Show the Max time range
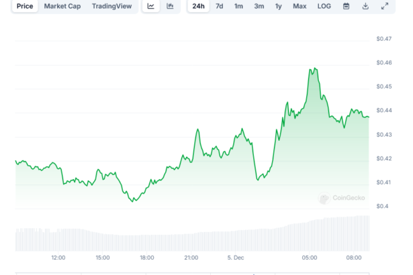The width and height of the screenshot is (413, 275). point(300,6)
